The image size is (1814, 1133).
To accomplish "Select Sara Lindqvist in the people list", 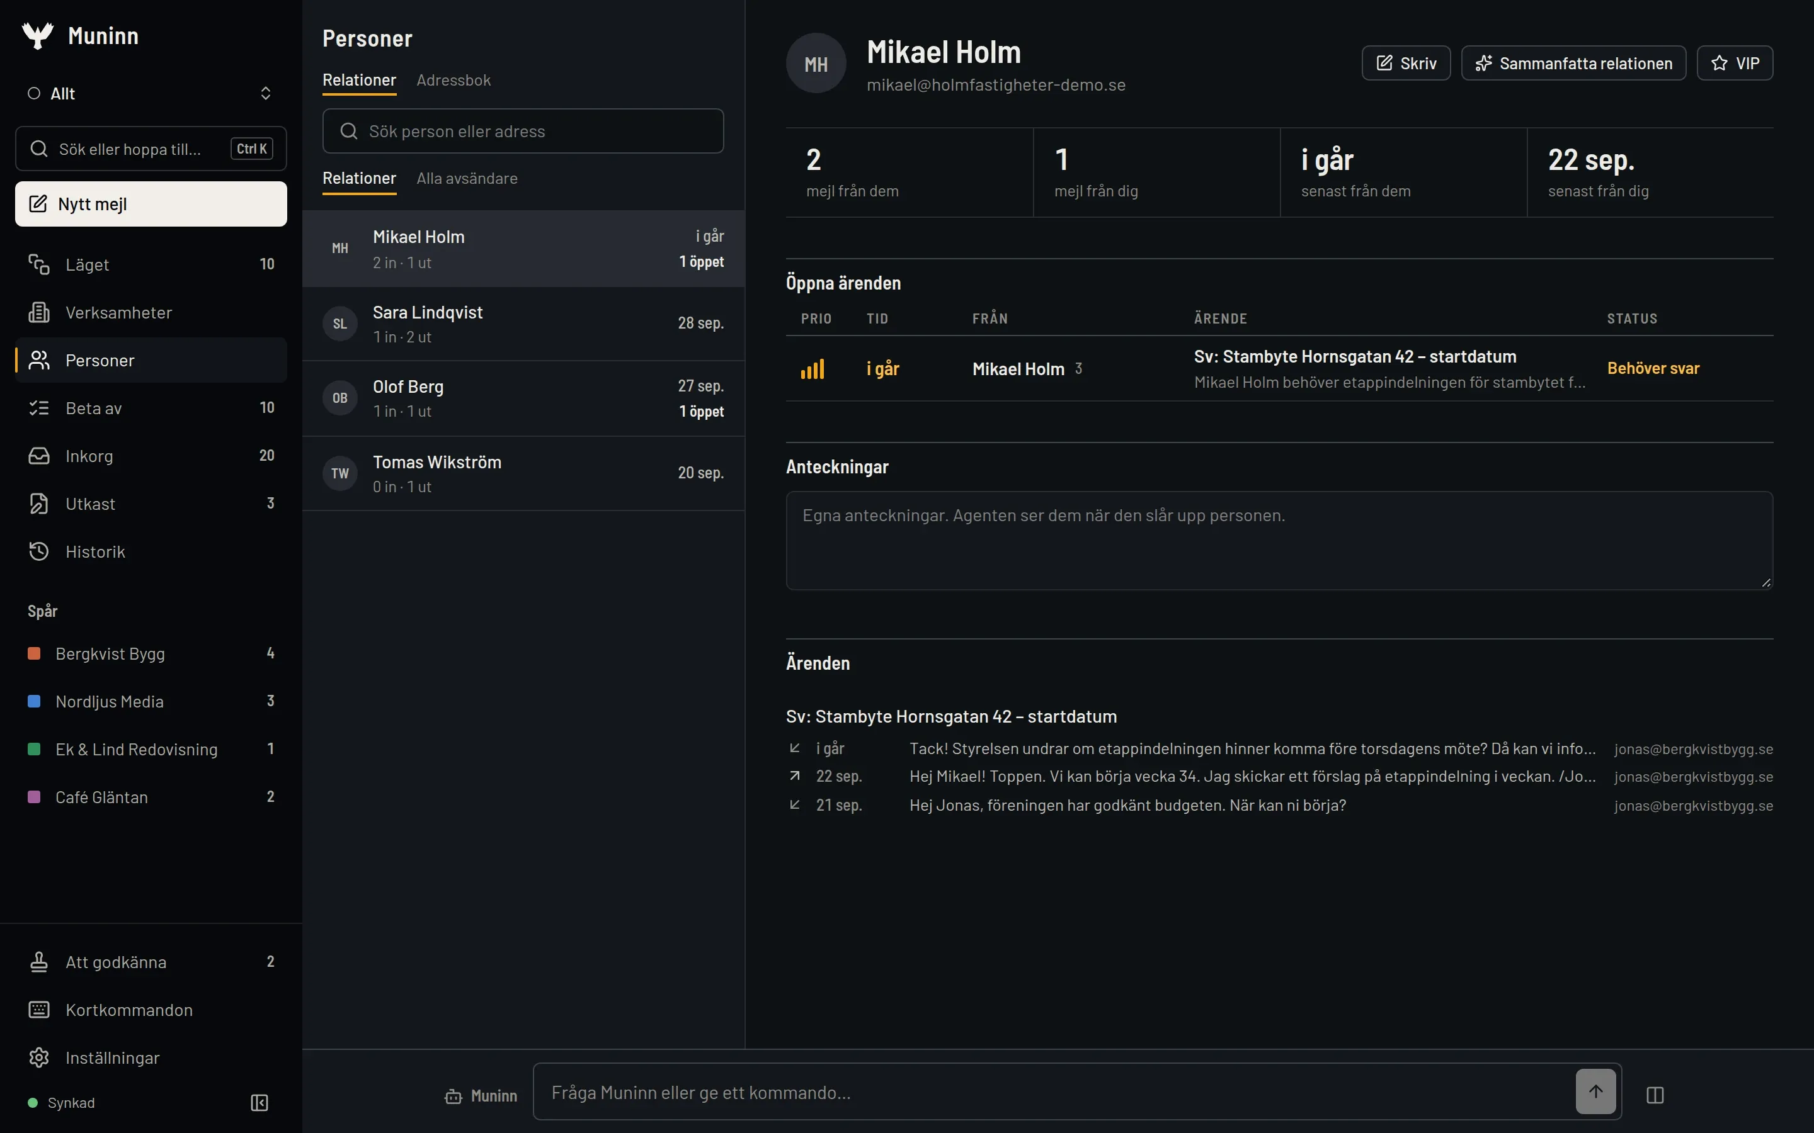I will pos(523,324).
